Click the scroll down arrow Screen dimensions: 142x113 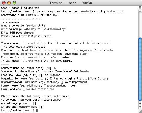tap(140, 107)
